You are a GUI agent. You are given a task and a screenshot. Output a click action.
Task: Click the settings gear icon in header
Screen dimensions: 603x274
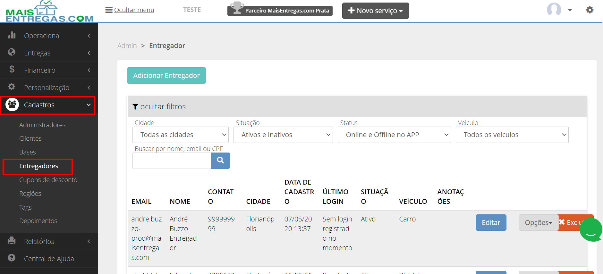pos(590,10)
